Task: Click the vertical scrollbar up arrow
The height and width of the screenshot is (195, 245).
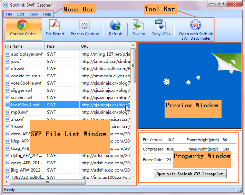Action: pos(133,45)
